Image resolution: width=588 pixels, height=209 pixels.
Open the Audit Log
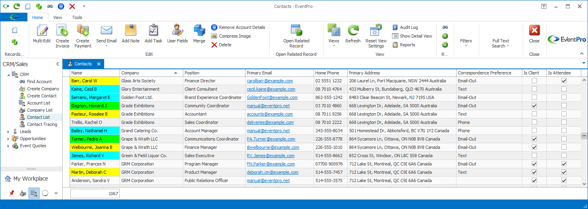click(405, 27)
